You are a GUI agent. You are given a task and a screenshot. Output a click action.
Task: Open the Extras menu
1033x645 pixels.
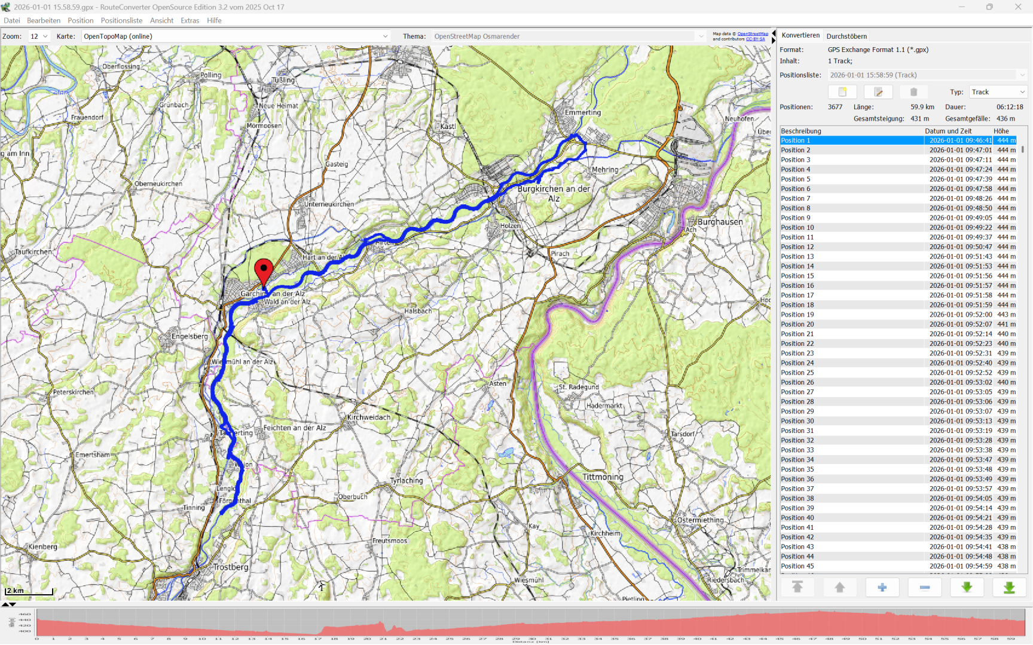(190, 20)
